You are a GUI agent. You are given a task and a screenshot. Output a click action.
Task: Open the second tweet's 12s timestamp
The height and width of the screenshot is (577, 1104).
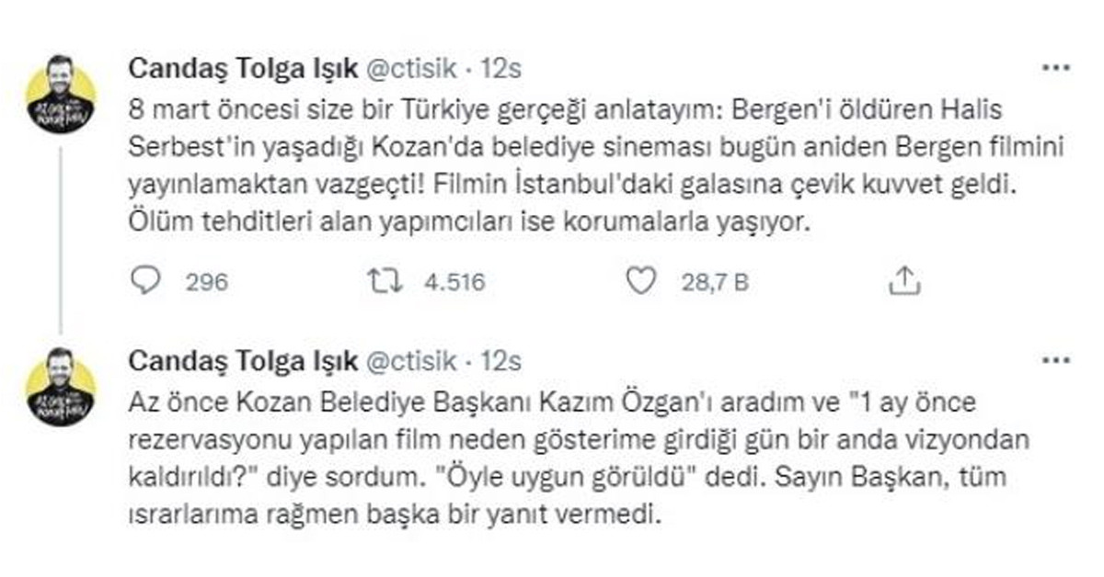(x=506, y=360)
